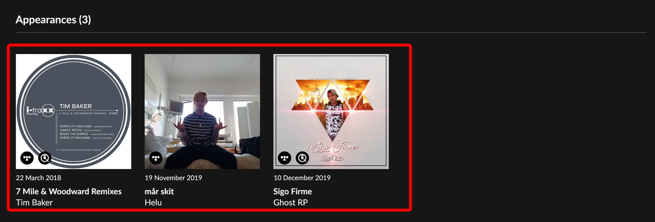Click the i-traxx logo on Tim Baker's cover
Viewport: 655px width, 222px height.
40,110
